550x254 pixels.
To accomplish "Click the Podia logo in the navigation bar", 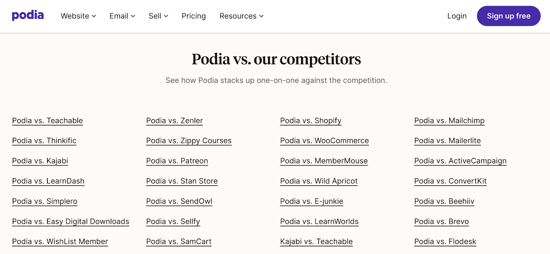I will point(27,15).
